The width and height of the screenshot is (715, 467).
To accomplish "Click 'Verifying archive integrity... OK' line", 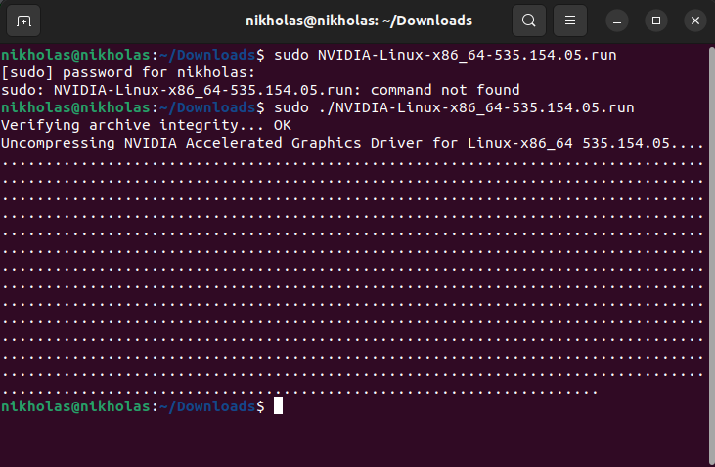I will (146, 125).
